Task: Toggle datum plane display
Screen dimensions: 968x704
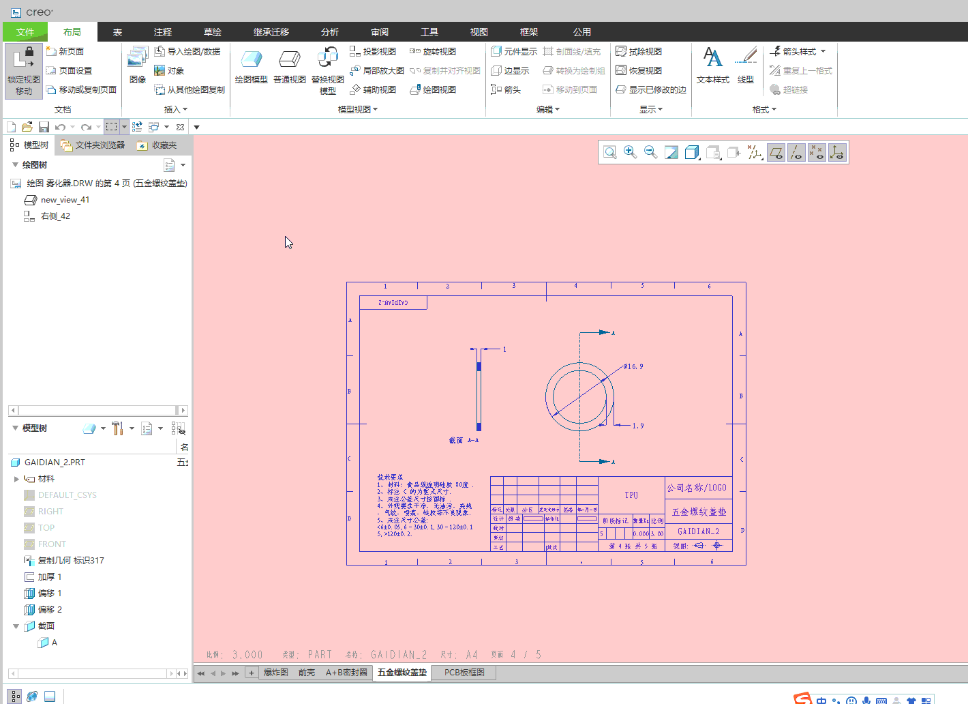Action: tap(776, 152)
